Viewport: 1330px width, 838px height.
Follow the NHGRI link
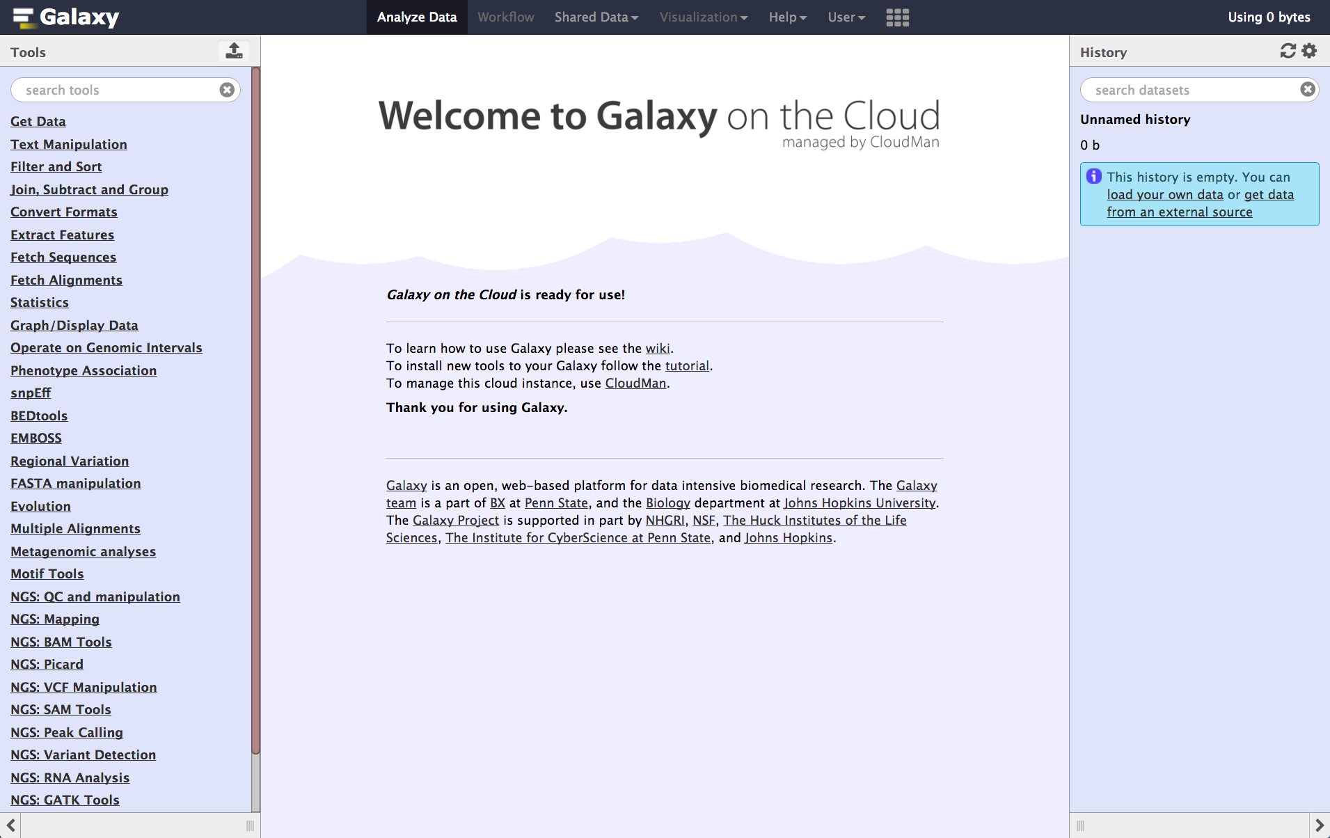coord(665,520)
